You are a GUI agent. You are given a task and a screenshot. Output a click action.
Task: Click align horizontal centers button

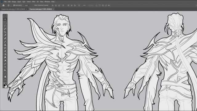click(56, 6)
